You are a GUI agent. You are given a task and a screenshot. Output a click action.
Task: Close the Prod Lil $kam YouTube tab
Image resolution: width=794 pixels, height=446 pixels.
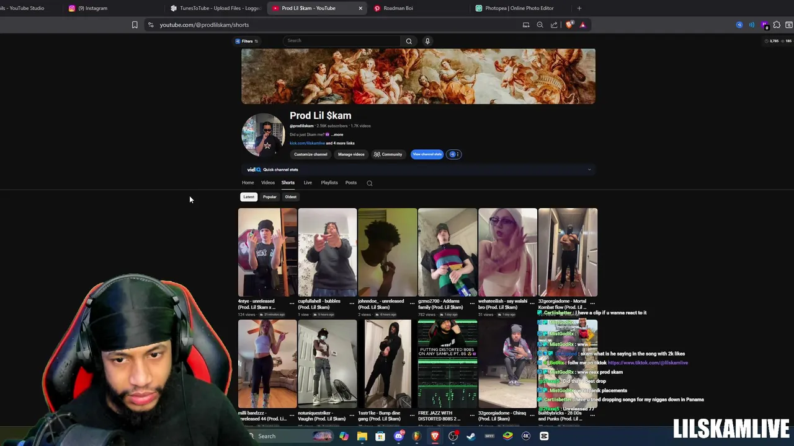click(360, 8)
